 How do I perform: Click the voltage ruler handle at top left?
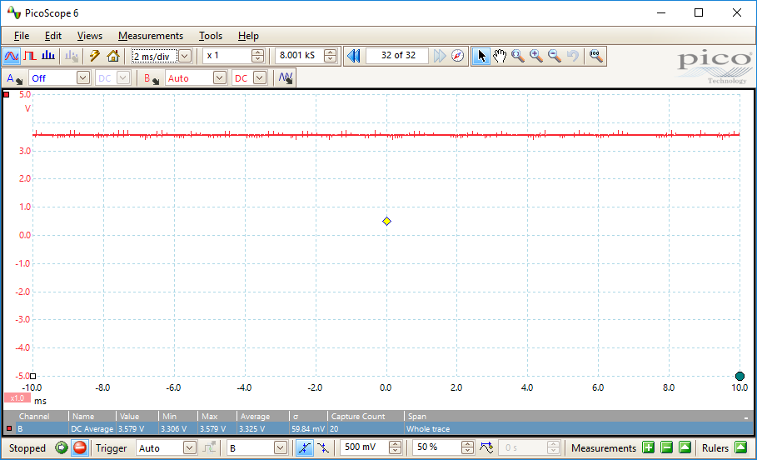coord(7,94)
